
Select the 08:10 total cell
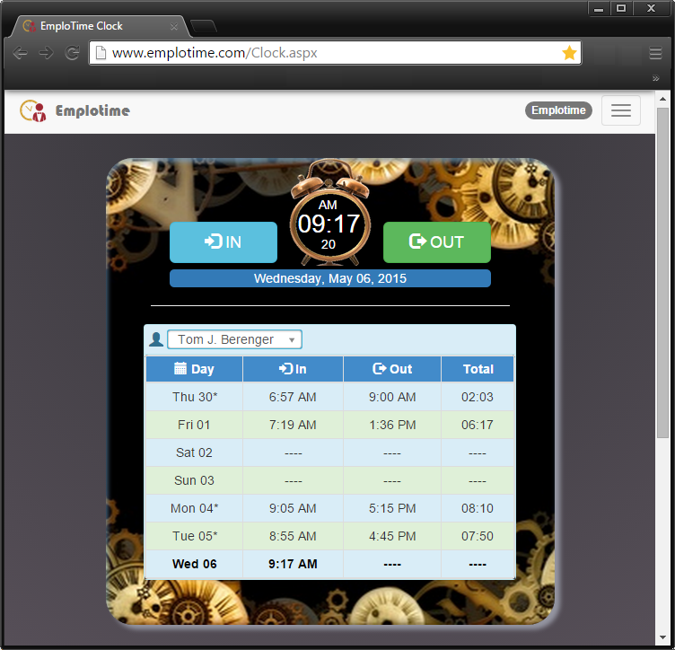[478, 508]
